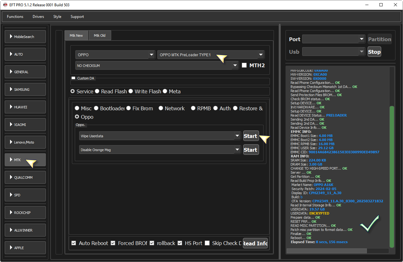Choose the Bootloader radio button

click(x=96, y=108)
